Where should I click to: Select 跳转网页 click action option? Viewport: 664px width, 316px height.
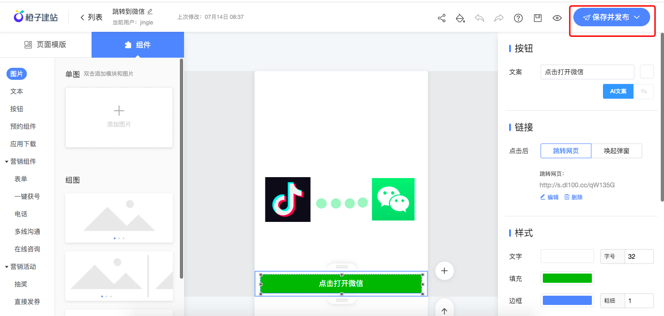566,151
